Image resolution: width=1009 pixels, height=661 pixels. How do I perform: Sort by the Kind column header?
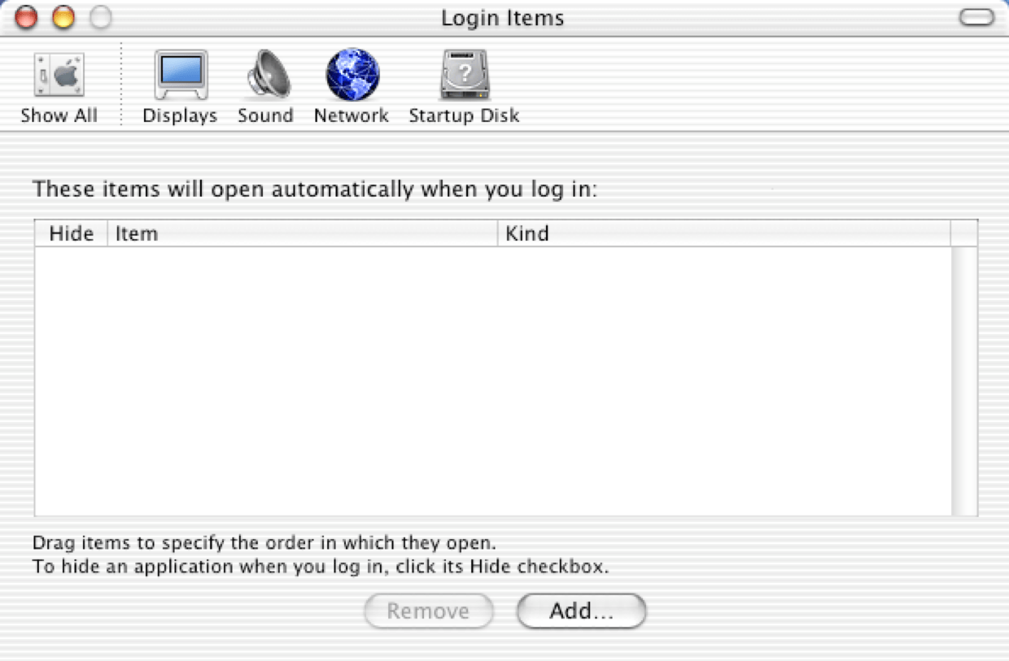tap(724, 233)
